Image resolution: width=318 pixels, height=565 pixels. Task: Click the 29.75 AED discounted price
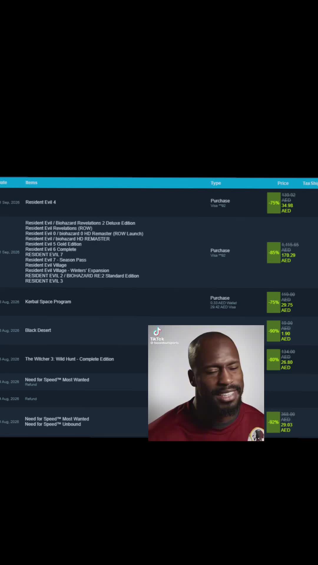point(287,308)
